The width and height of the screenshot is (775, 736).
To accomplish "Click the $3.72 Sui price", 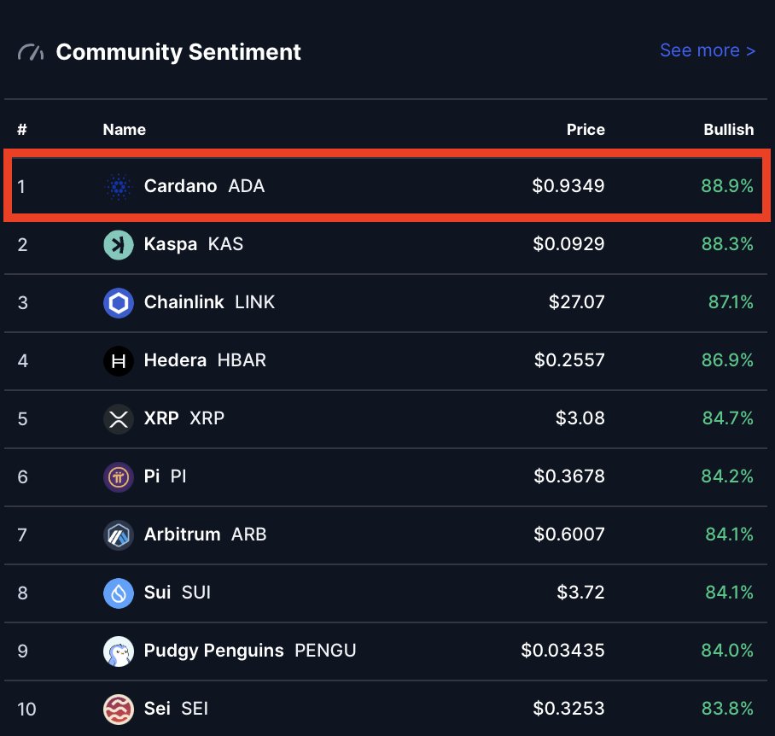I will point(580,593).
